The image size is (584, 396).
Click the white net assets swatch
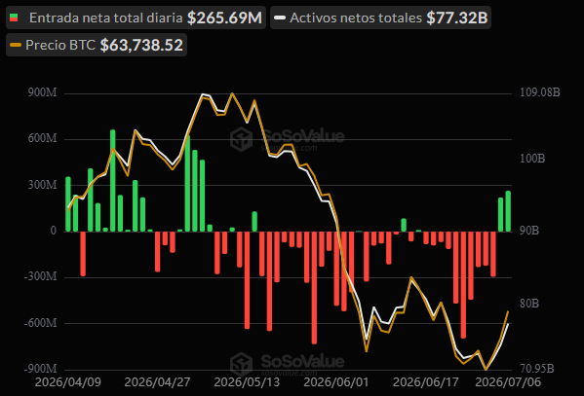[280, 18]
